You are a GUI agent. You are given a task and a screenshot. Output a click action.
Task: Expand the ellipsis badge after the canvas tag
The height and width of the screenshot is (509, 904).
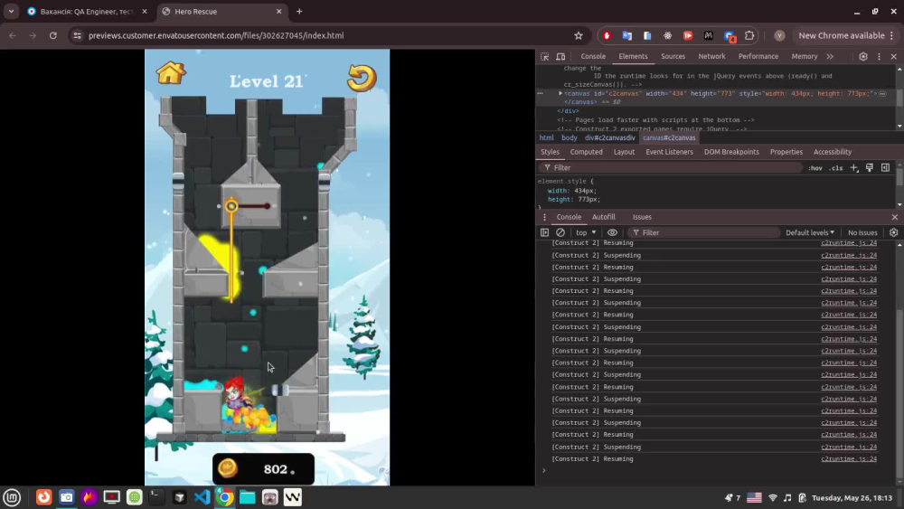click(882, 93)
